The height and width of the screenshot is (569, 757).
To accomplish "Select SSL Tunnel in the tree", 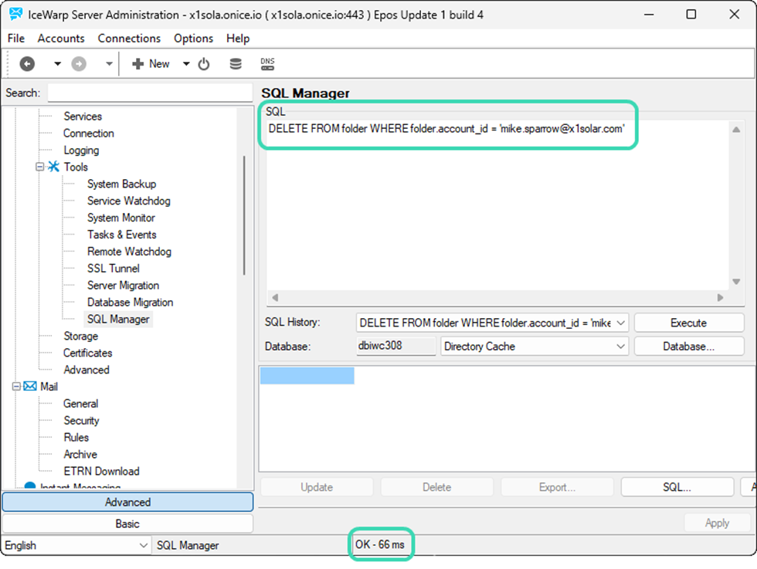I will (114, 269).
